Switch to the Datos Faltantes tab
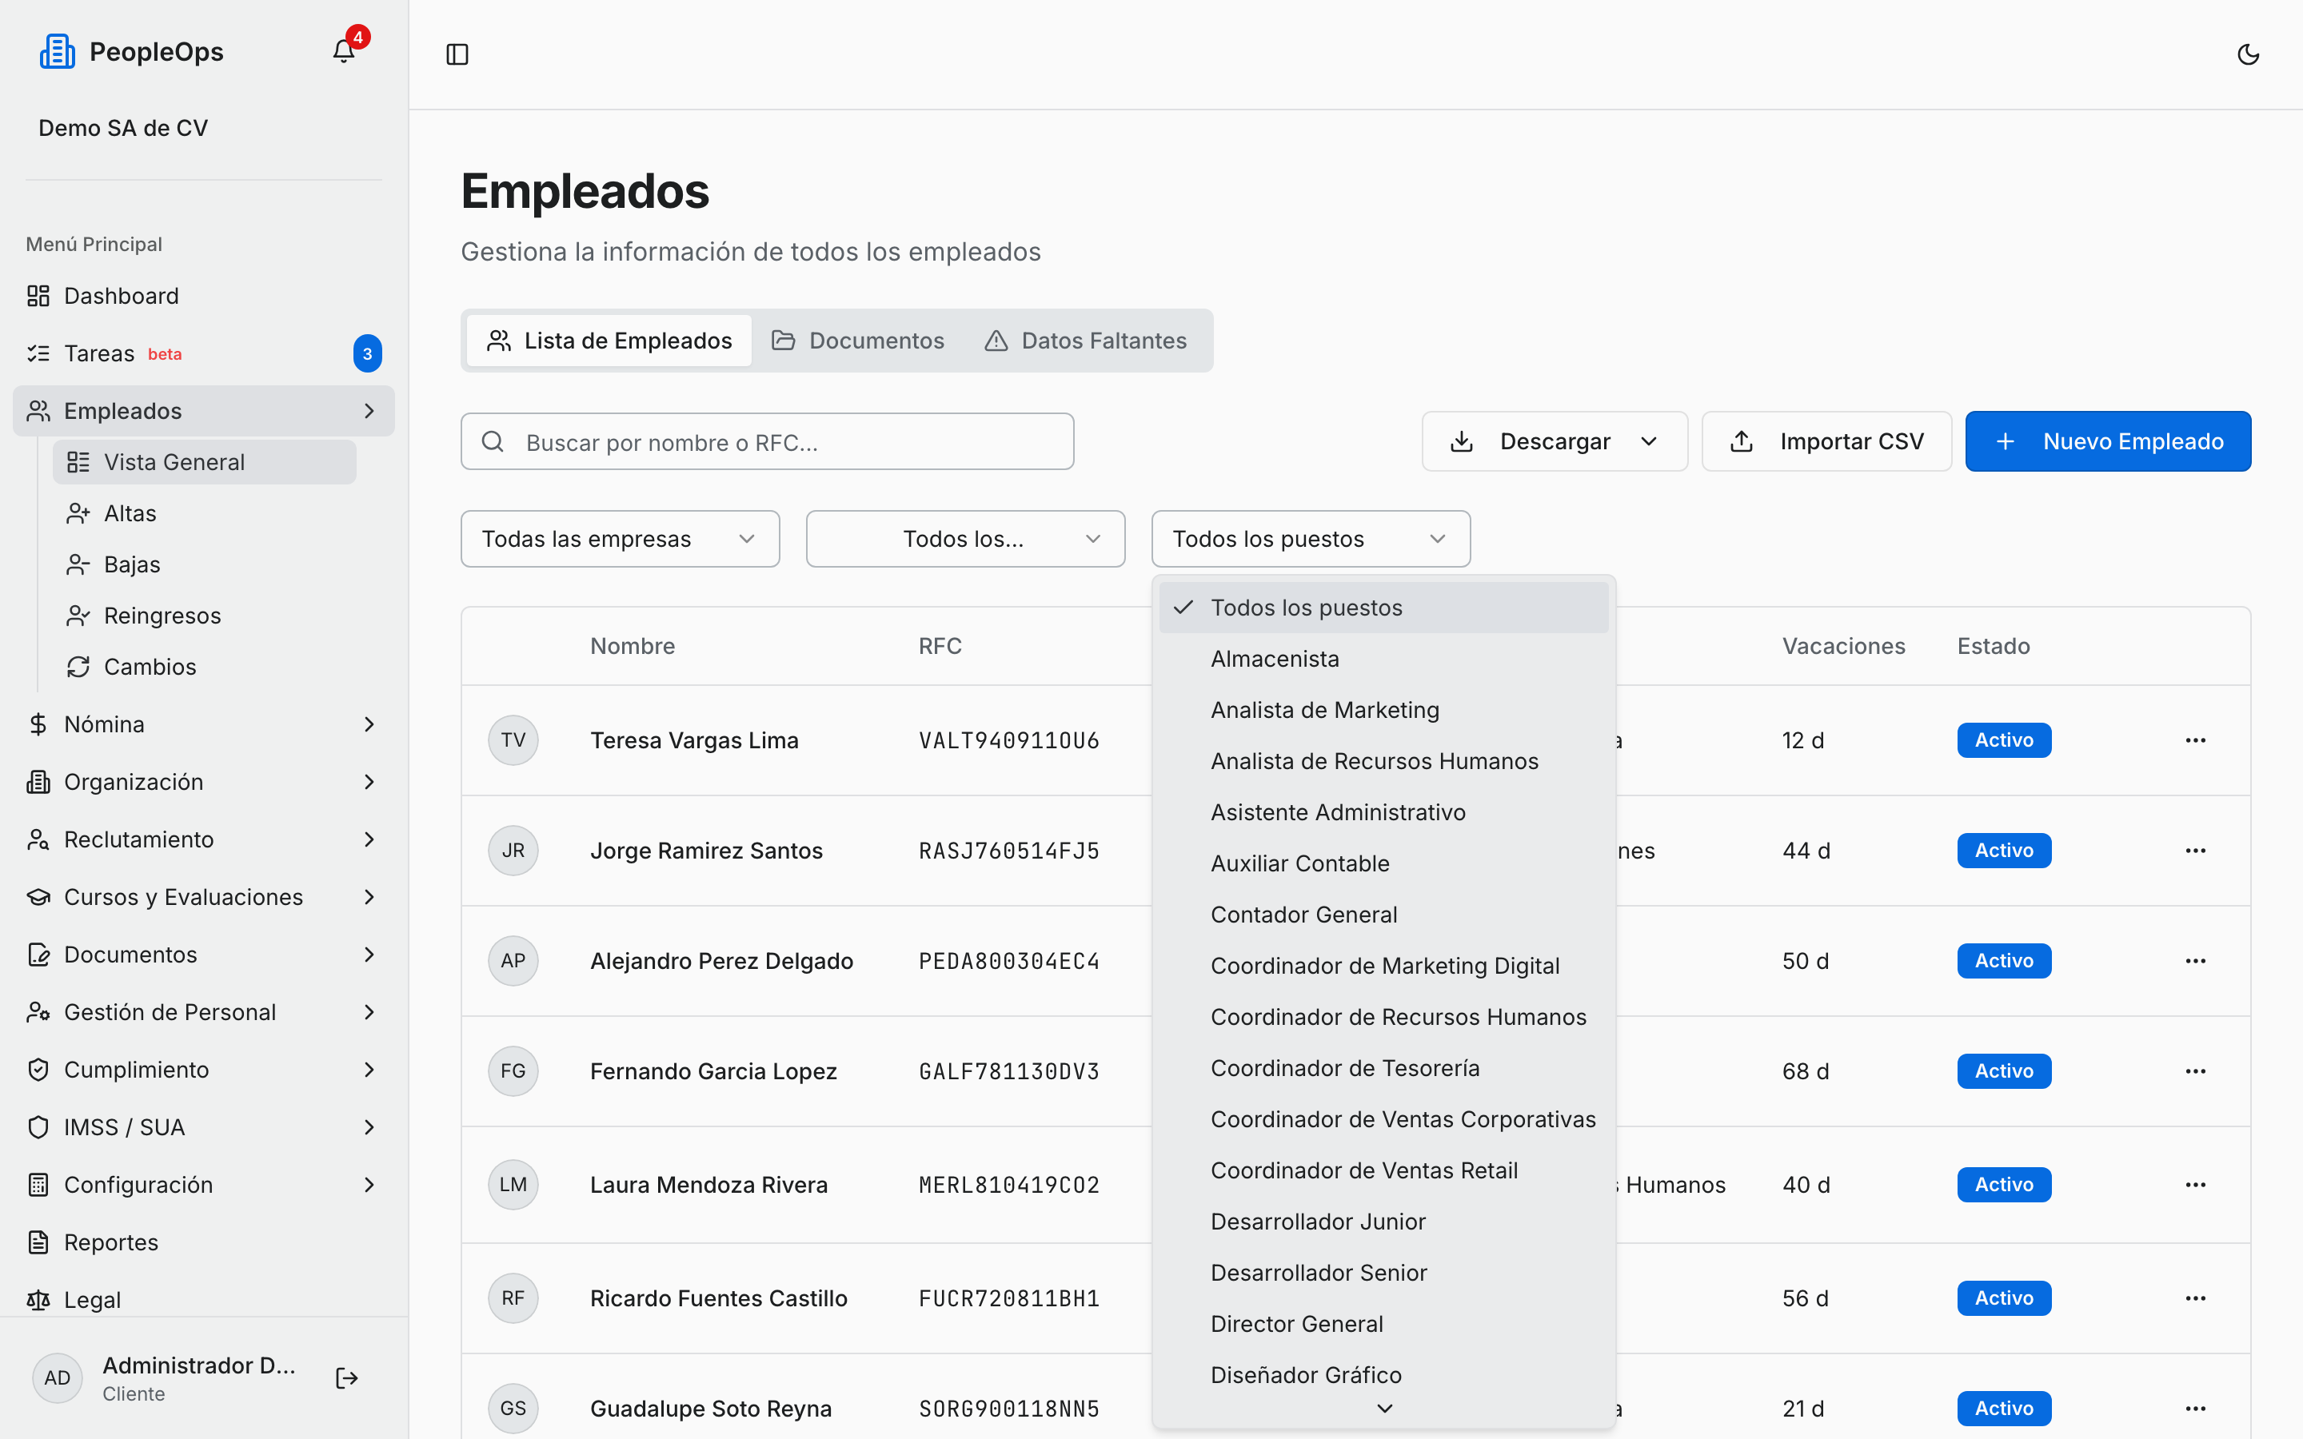 tap(1086, 341)
